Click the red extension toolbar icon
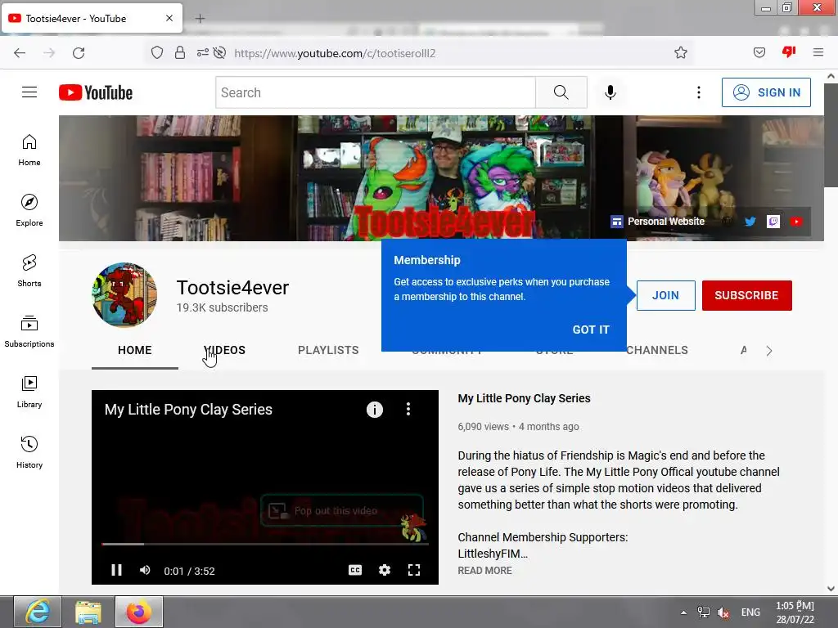Image resolution: width=838 pixels, height=628 pixels. click(x=789, y=52)
